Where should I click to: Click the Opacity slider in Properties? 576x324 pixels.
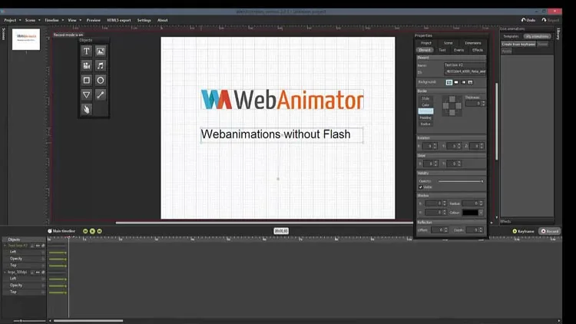click(461, 181)
